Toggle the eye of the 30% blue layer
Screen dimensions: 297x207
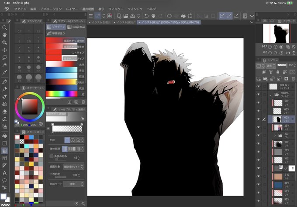[x=259, y=184]
